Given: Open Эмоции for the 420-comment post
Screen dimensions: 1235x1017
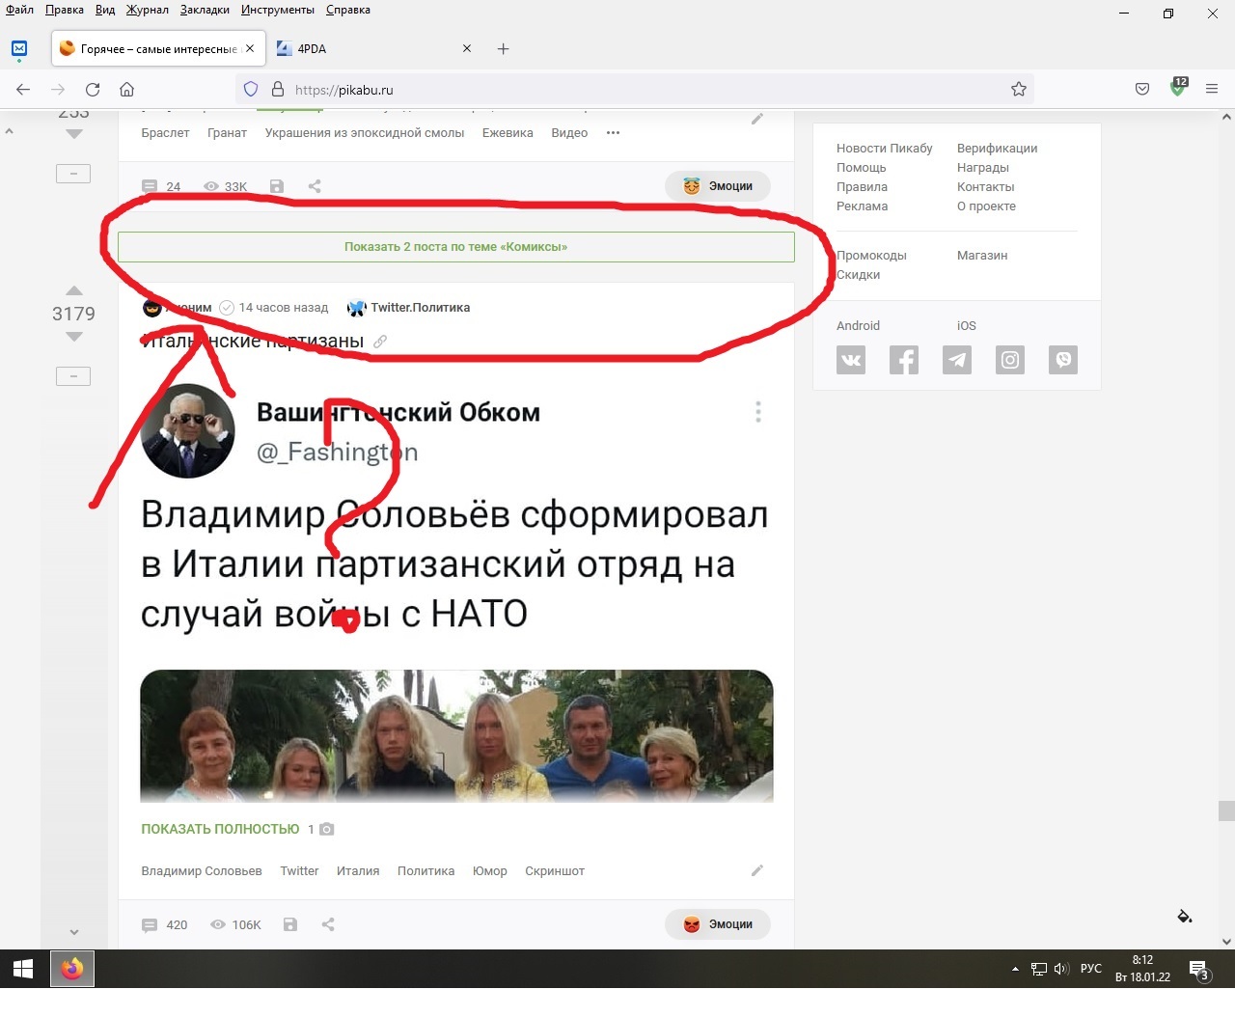Looking at the screenshot, I should (x=718, y=924).
